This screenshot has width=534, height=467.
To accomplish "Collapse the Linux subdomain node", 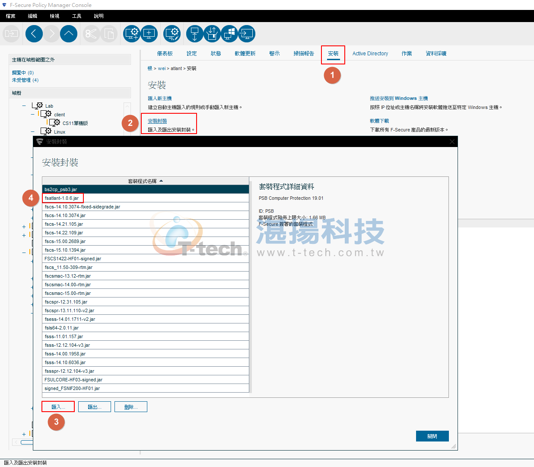I will (x=33, y=131).
